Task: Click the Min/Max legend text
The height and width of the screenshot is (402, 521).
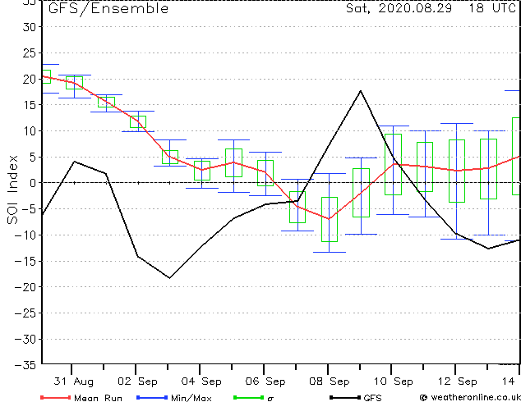Action: pyautogui.click(x=191, y=398)
